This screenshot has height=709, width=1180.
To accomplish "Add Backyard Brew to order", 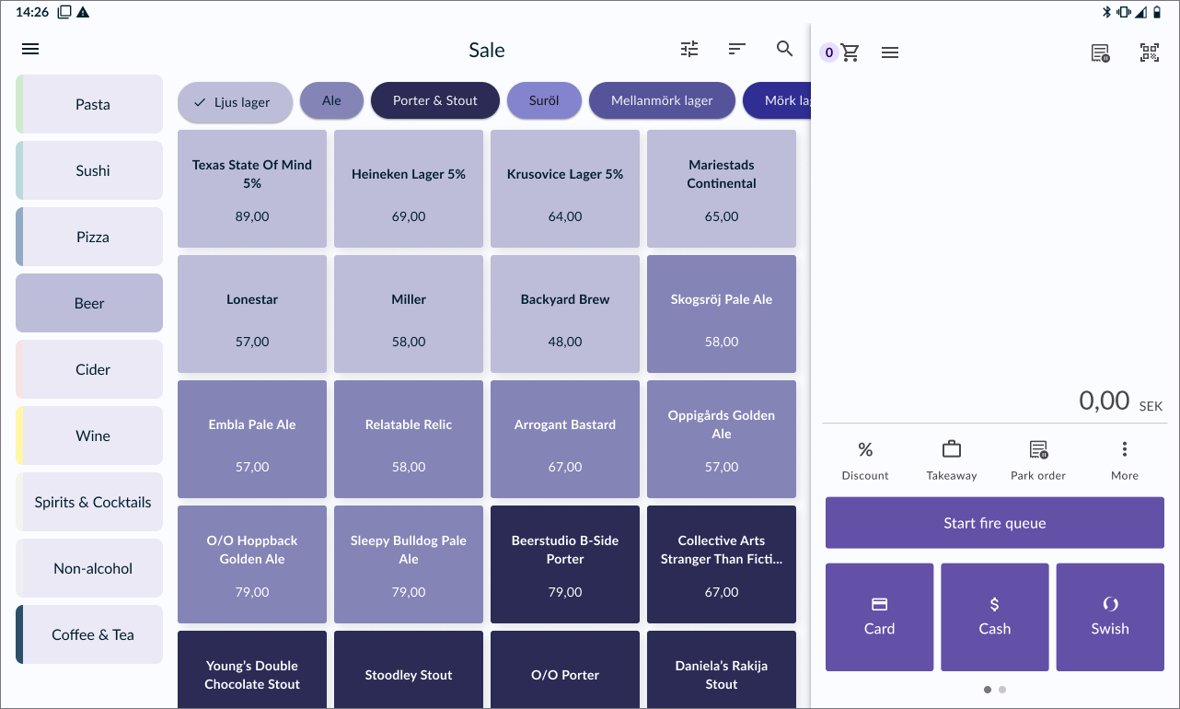I will pyautogui.click(x=565, y=314).
